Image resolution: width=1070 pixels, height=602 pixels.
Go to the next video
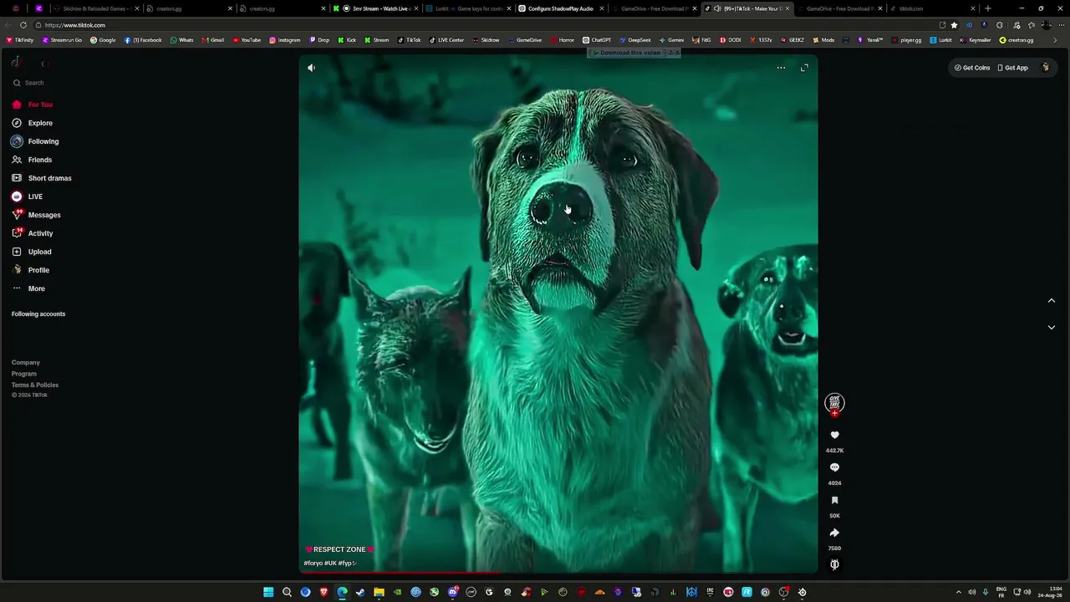click(x=1052, y=328)
